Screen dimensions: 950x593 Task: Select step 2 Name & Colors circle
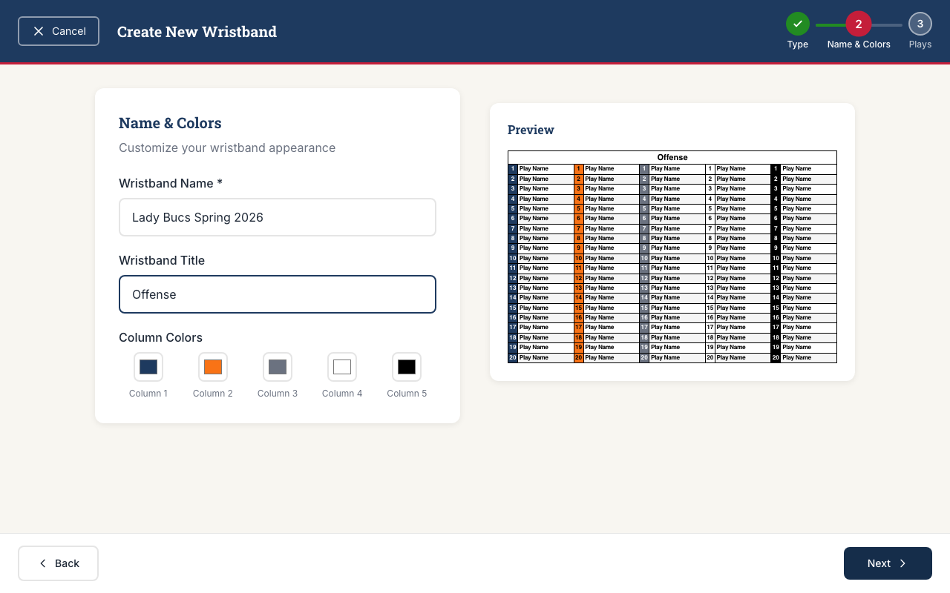pos(859,24)
